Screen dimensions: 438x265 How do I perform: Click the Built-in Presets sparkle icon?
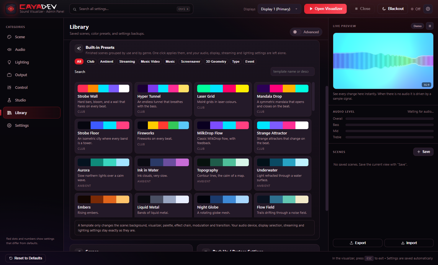coord(79,48)
